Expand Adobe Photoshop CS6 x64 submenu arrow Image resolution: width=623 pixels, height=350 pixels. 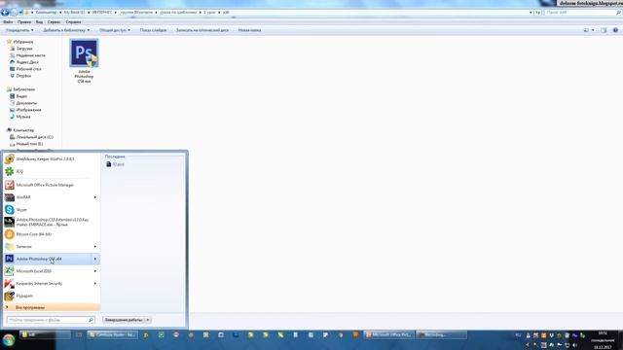[95, 259]
